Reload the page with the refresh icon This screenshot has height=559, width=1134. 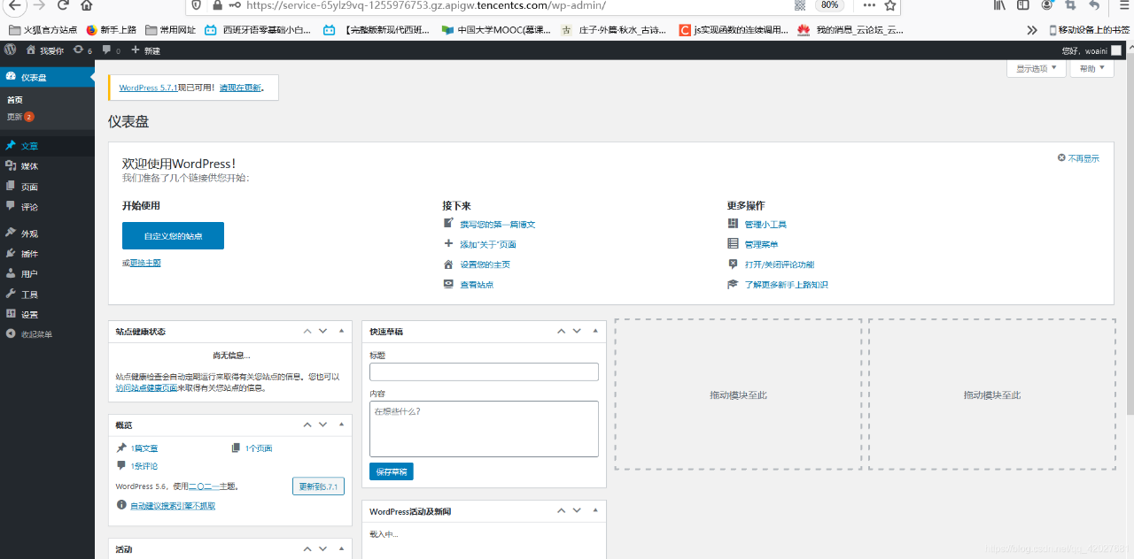click(63, 5)
